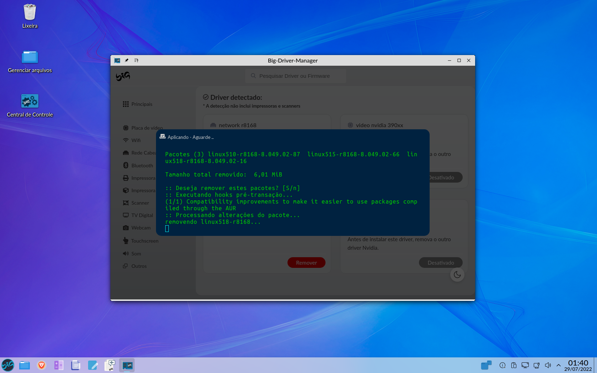Image resolution: width=597 pixels, height=373 pixels.
Task: Click the Aplicando - Aguarde dialog title
Action: 190,137
